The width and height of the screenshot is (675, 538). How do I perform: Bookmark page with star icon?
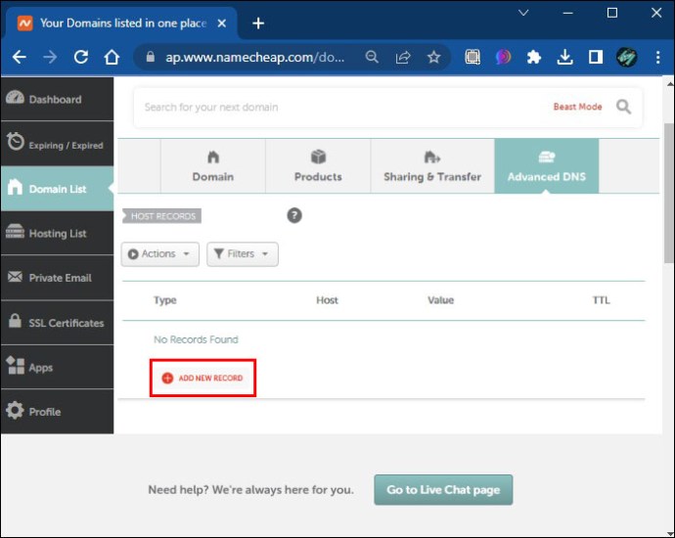pyautogui.click(x=434, y=57)
